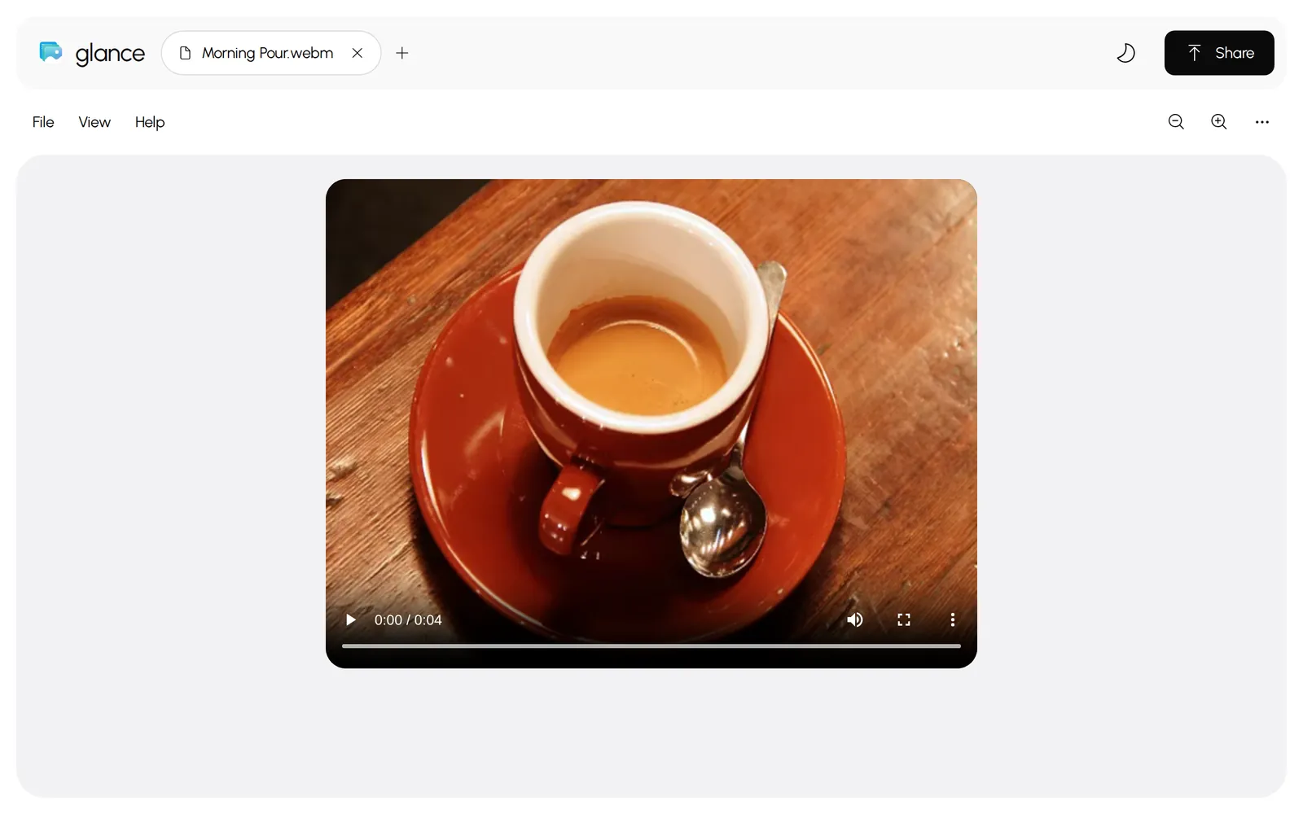Viewport: 1303px width, 814px height.
Task: Zoom in with the magnifier plus icon
Action: click(x=1219, y=121)
